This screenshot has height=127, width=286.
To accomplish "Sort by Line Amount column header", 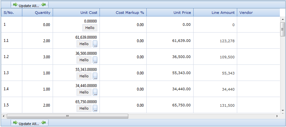I will [x=215, y=12].
